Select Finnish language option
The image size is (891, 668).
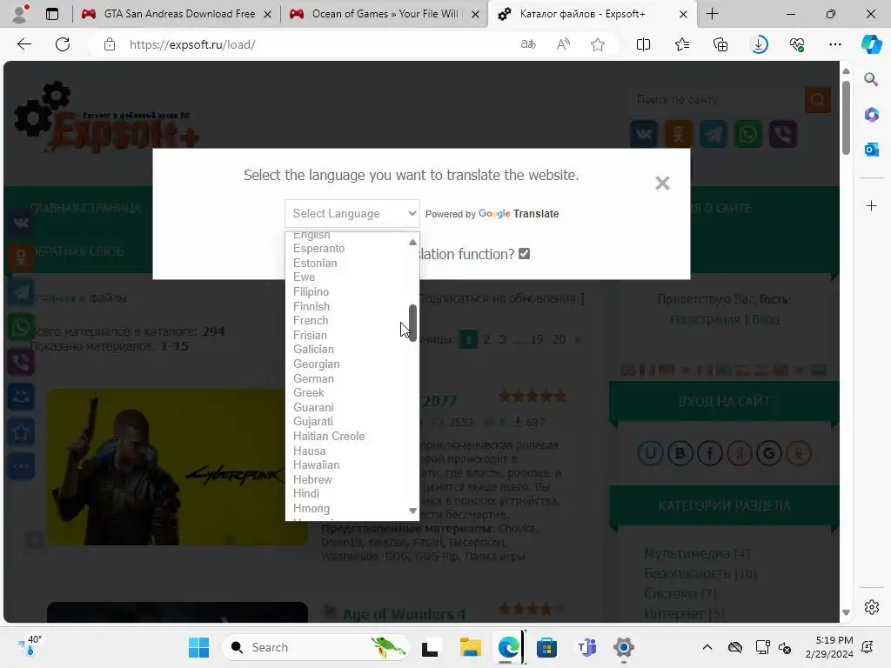click(311, 306)
